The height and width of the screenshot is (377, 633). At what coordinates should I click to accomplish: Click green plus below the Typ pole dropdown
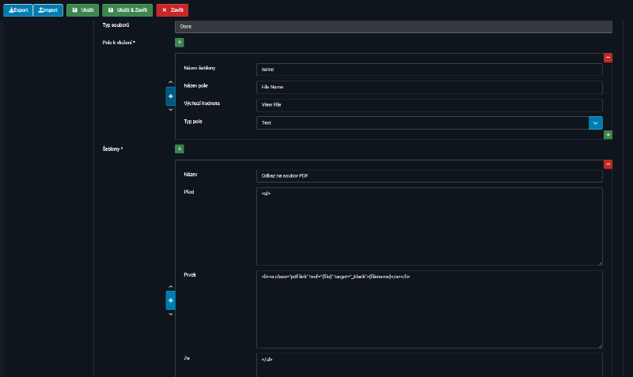click(608, 135)
